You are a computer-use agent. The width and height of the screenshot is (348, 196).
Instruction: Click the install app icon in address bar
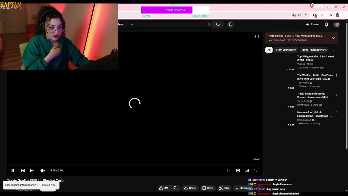300,15
